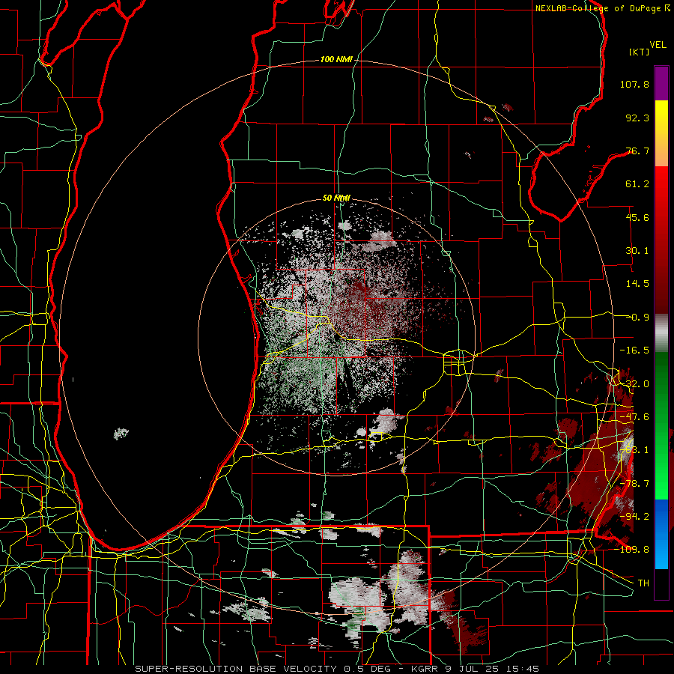
Task: Click the VEL label above the color scale
Action: 658,45
